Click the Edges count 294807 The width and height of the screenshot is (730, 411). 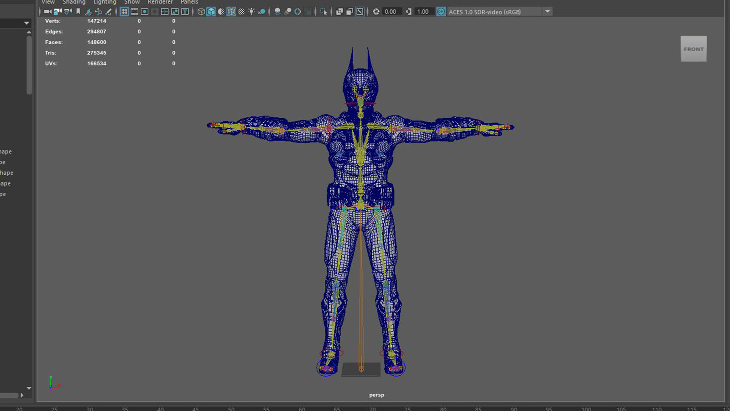(97, 32)
